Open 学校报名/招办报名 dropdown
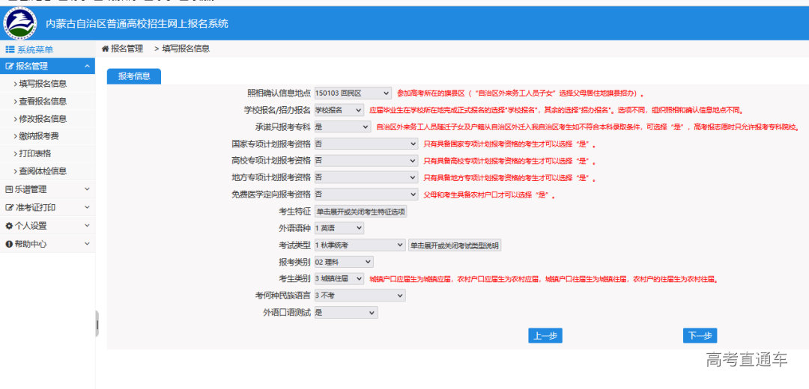Viewport: 809px width, 389px height. click(339, 110)
